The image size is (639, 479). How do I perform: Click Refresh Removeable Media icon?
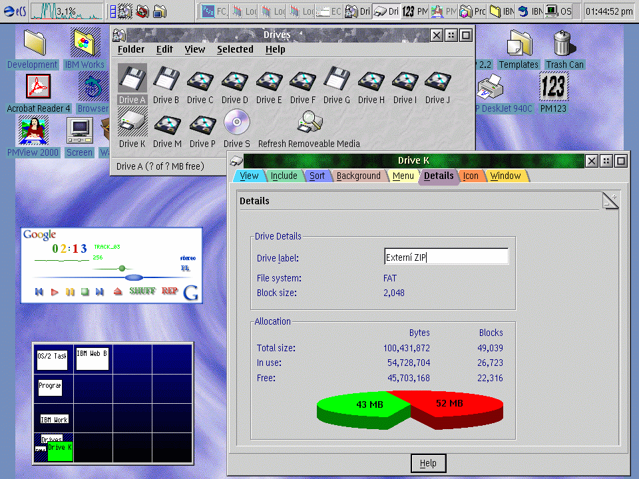pyautogui.click(x=310, y=122)
